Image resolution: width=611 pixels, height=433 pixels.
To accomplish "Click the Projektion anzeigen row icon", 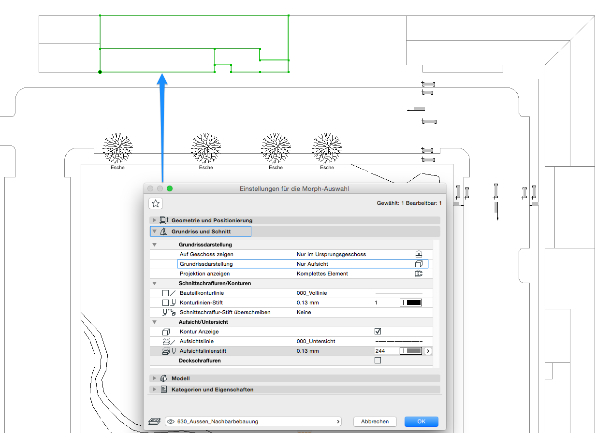I will point(419,274).
